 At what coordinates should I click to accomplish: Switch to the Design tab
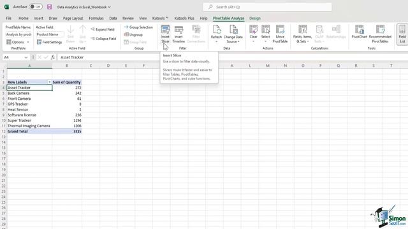pyautogui.click(x=255, y=18)
